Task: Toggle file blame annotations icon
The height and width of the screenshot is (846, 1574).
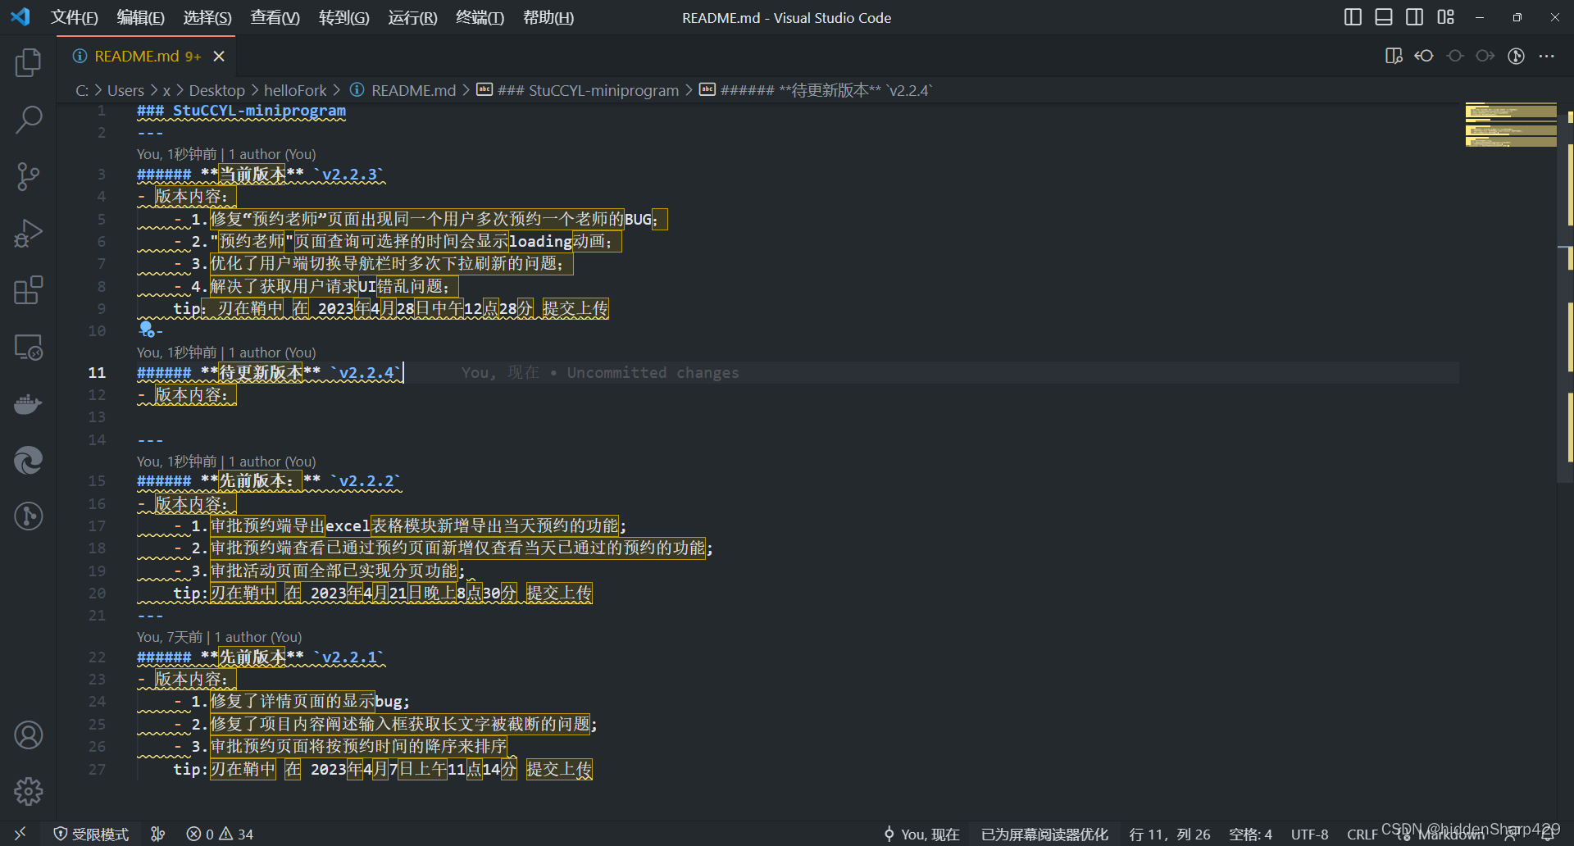Action: [1517, 56]
